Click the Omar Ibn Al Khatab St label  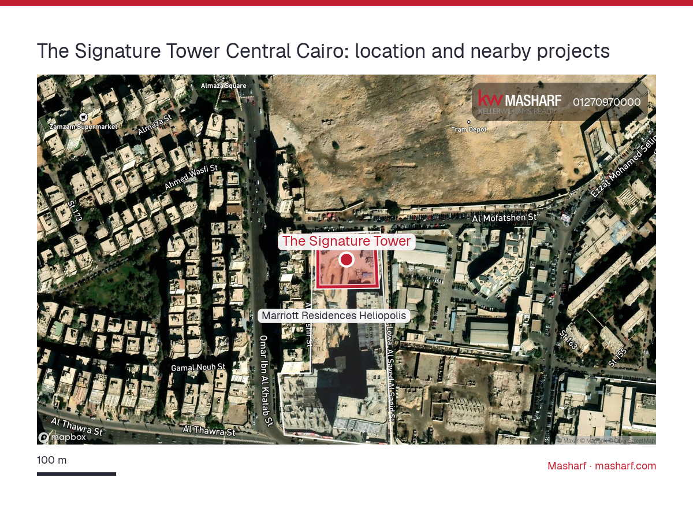pos(265,380)
